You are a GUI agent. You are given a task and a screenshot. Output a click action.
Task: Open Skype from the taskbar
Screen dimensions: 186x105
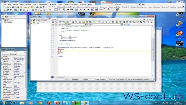(67, 103)
